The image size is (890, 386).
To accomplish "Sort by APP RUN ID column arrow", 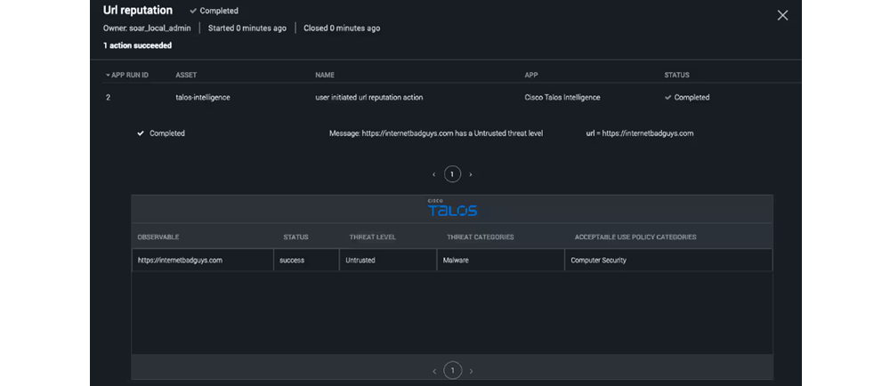I will tap(108, 75).
